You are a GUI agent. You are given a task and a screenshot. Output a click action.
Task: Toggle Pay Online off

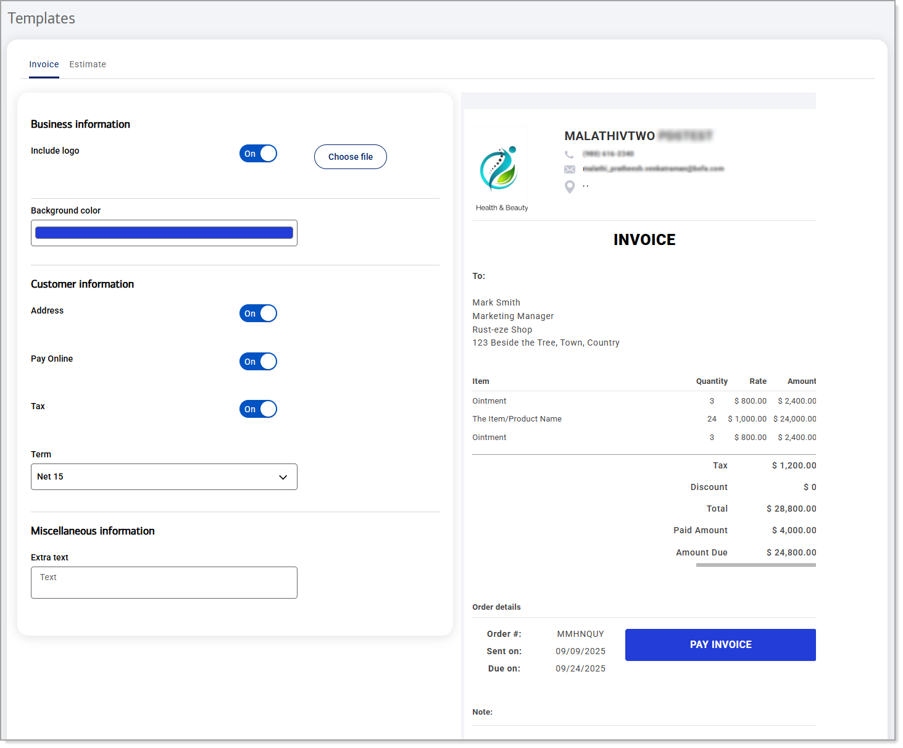pos(258,361)
